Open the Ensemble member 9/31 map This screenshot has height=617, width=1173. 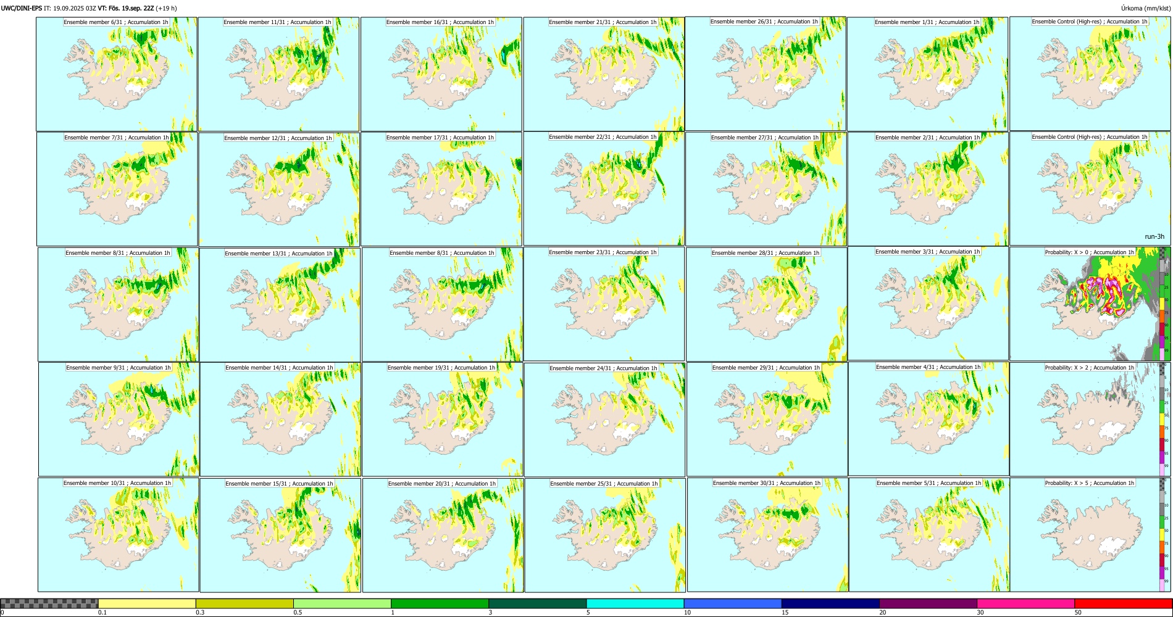119,419
